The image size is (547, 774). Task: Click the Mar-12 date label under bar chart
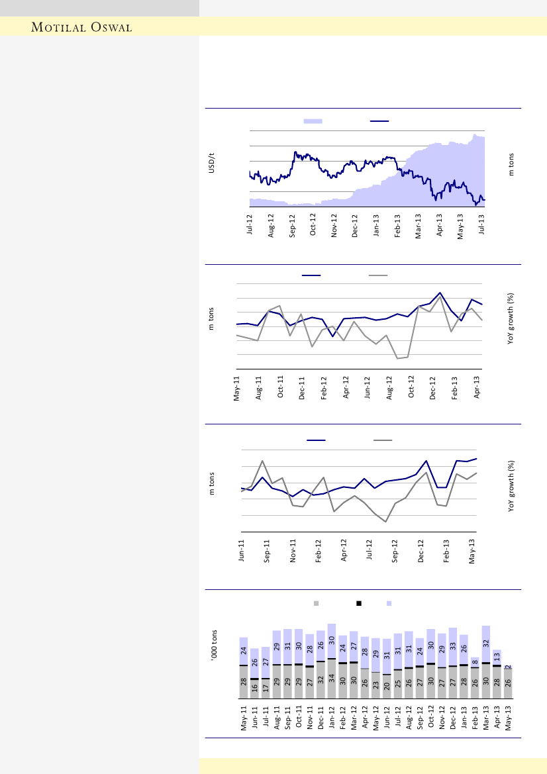(x=354, y=716)
